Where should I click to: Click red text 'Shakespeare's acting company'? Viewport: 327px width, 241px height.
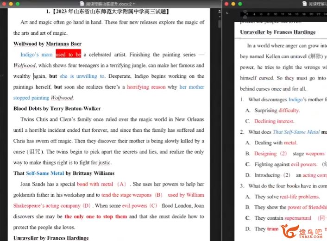click(47, 206)
